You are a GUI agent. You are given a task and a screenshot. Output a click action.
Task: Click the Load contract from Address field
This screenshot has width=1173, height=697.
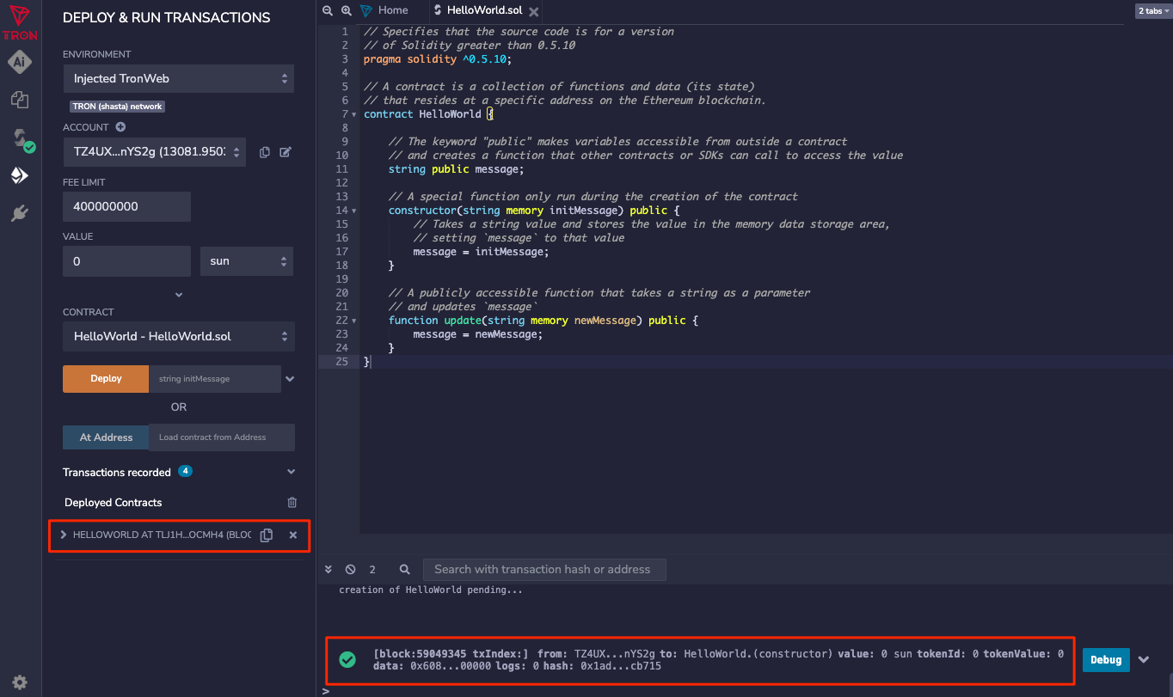[x=222, y=437]
